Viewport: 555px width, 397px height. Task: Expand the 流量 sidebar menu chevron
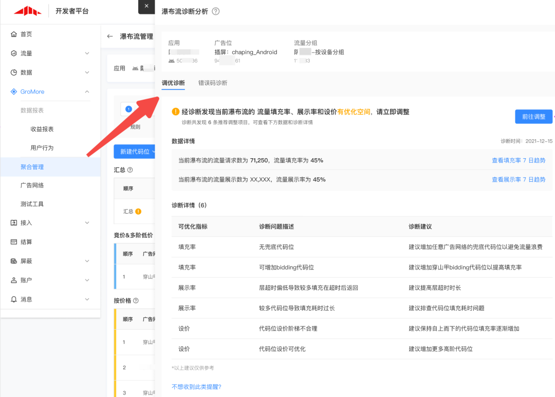[x=87, y=53]
